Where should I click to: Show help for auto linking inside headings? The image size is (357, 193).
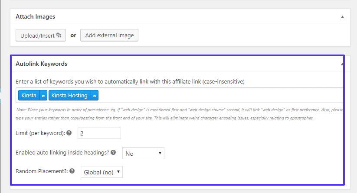click(113, 153)
